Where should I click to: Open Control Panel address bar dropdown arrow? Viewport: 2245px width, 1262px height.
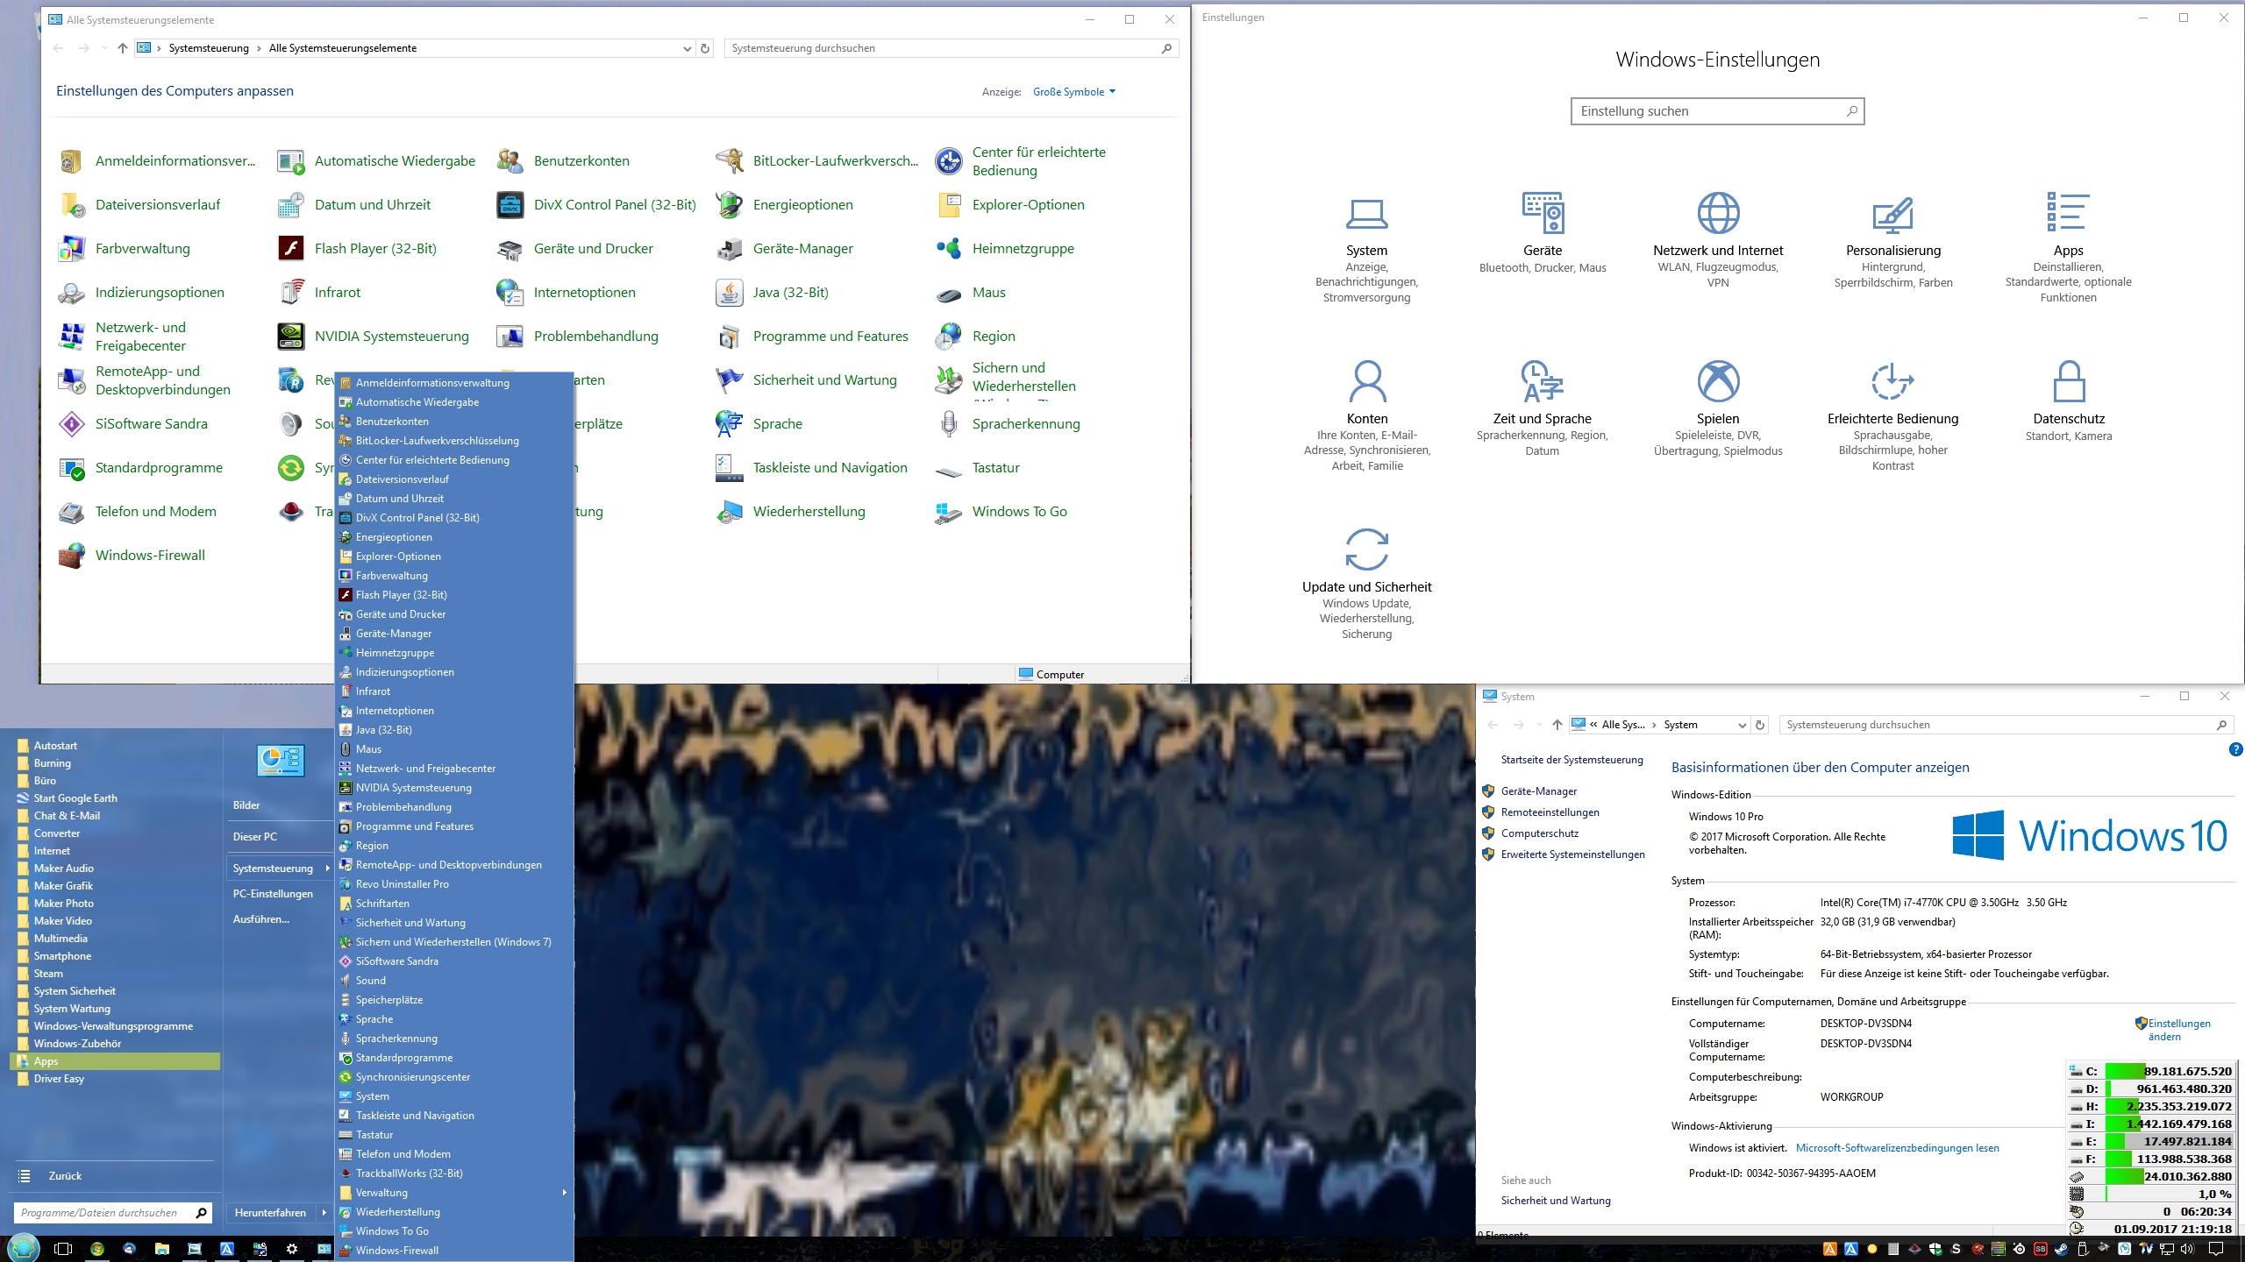(x=687, y=49)
